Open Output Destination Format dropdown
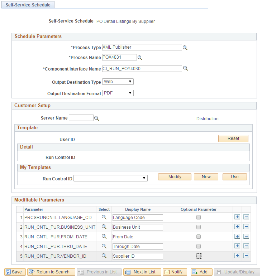 coord(118,93)
